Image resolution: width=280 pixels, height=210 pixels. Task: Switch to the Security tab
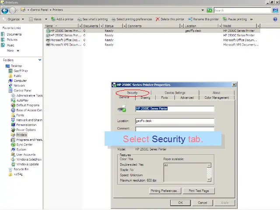pyautogui.click(x=132, y=93)
